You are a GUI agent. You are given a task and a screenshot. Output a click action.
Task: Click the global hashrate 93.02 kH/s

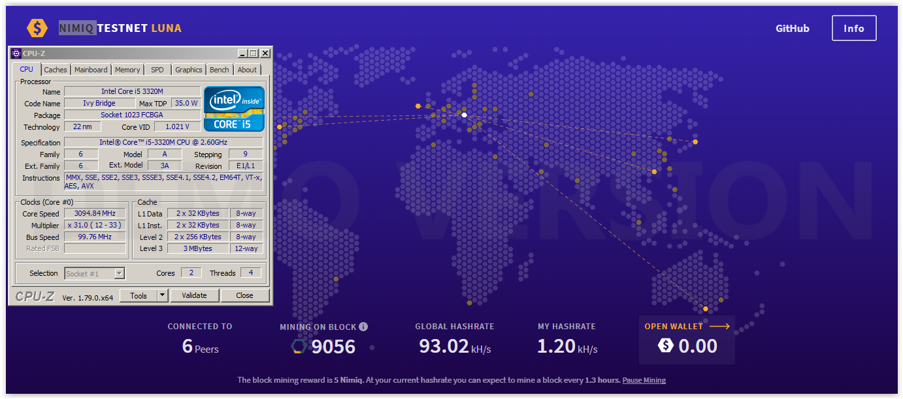click(455, 346)
